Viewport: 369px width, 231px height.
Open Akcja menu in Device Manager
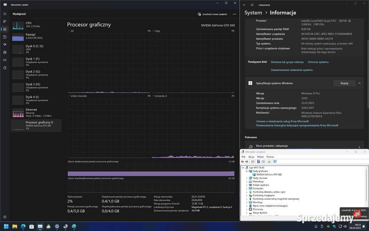coord(251,157)
